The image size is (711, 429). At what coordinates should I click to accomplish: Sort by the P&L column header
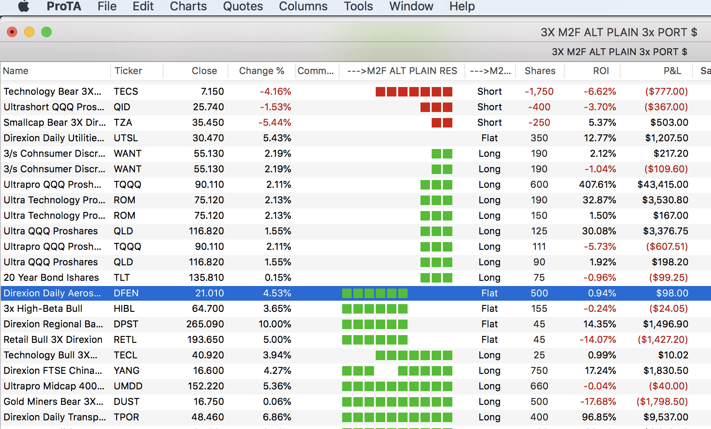tap(656, 71)
